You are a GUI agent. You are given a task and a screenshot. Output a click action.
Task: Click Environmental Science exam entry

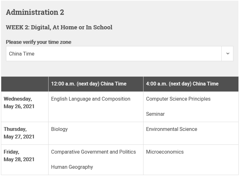[172, 129]
